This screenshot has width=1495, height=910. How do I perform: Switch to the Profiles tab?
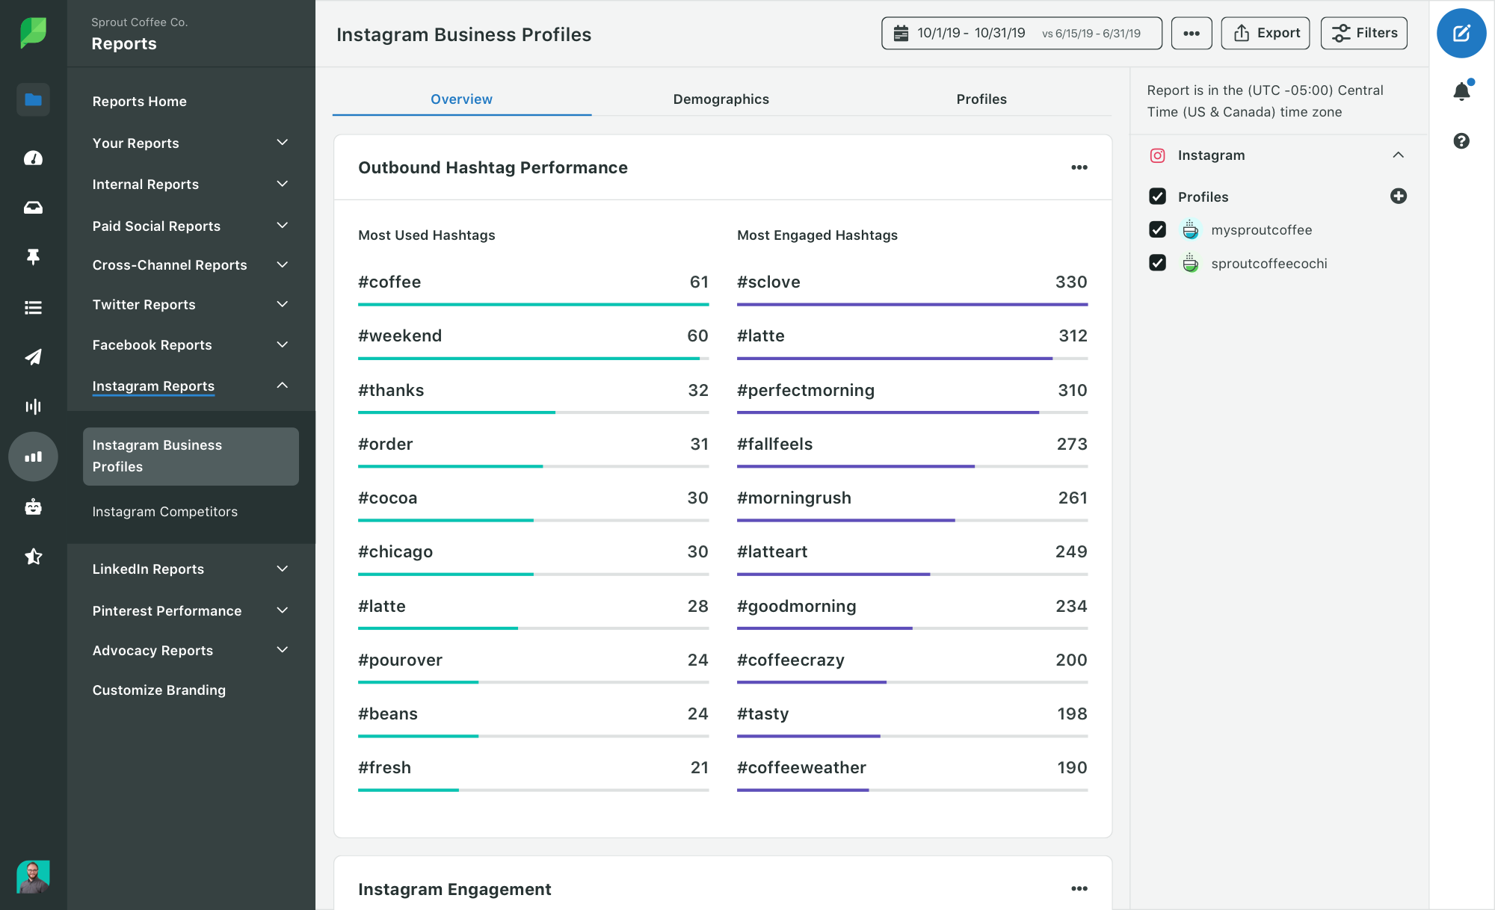coord(981,99)
